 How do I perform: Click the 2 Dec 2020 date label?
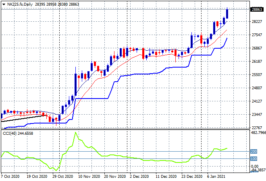point(139,177)
